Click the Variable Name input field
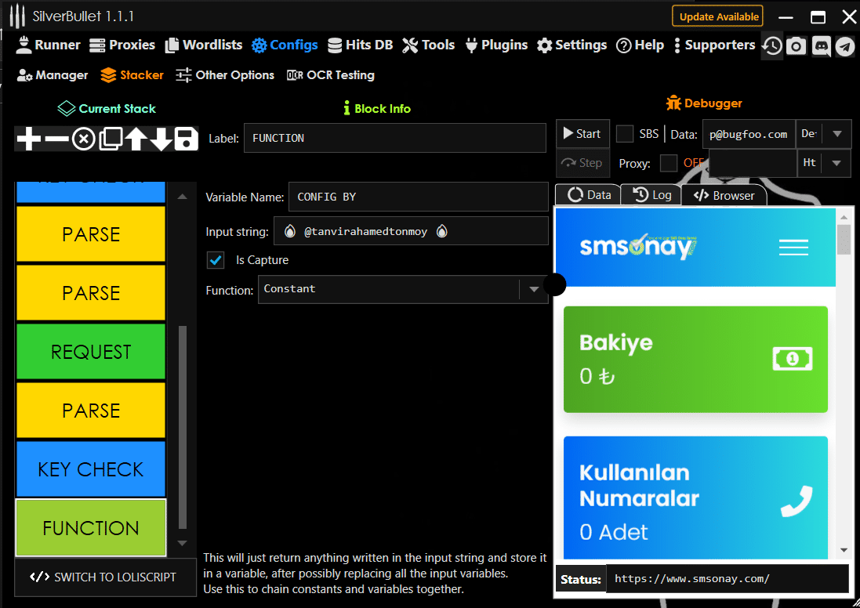Image resolution: width=860 pixels, height=608 pixels. pos(418,197)
